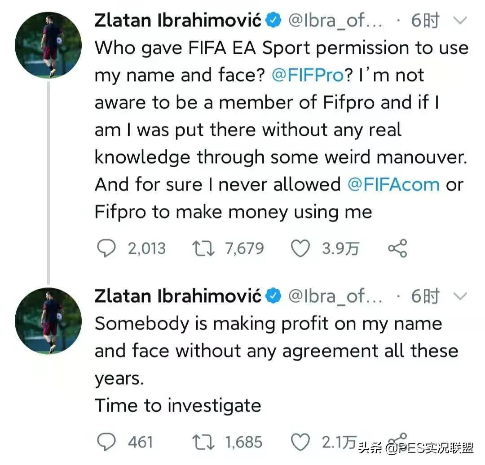Click the @Ibra_of… handle on the first tweet
Screen dimensions: 485x465
click(x=335, y=21)
